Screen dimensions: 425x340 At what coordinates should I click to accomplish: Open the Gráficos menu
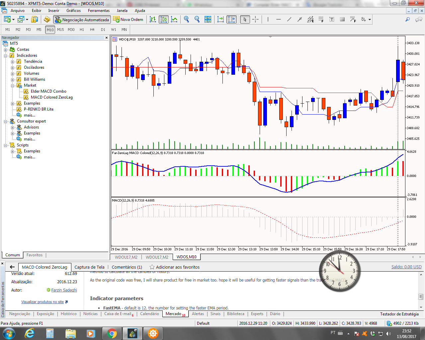pos(73,11)
